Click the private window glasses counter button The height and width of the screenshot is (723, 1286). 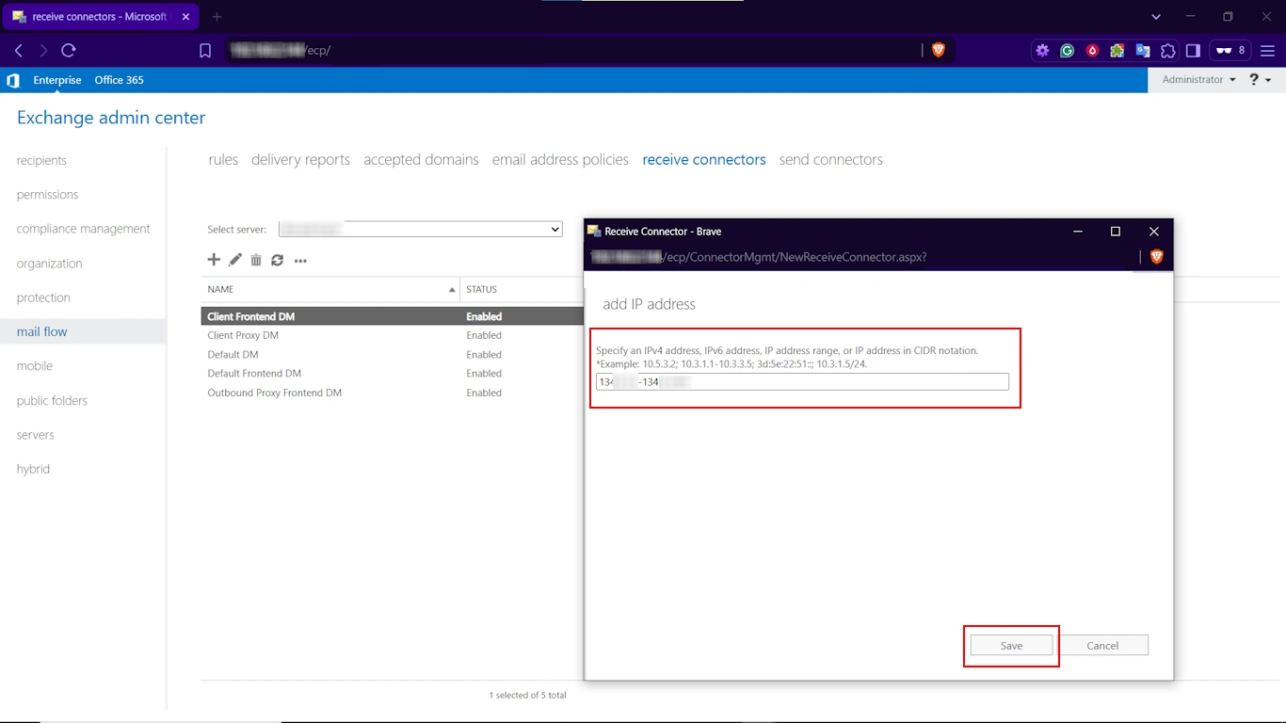coord(1231,51)
